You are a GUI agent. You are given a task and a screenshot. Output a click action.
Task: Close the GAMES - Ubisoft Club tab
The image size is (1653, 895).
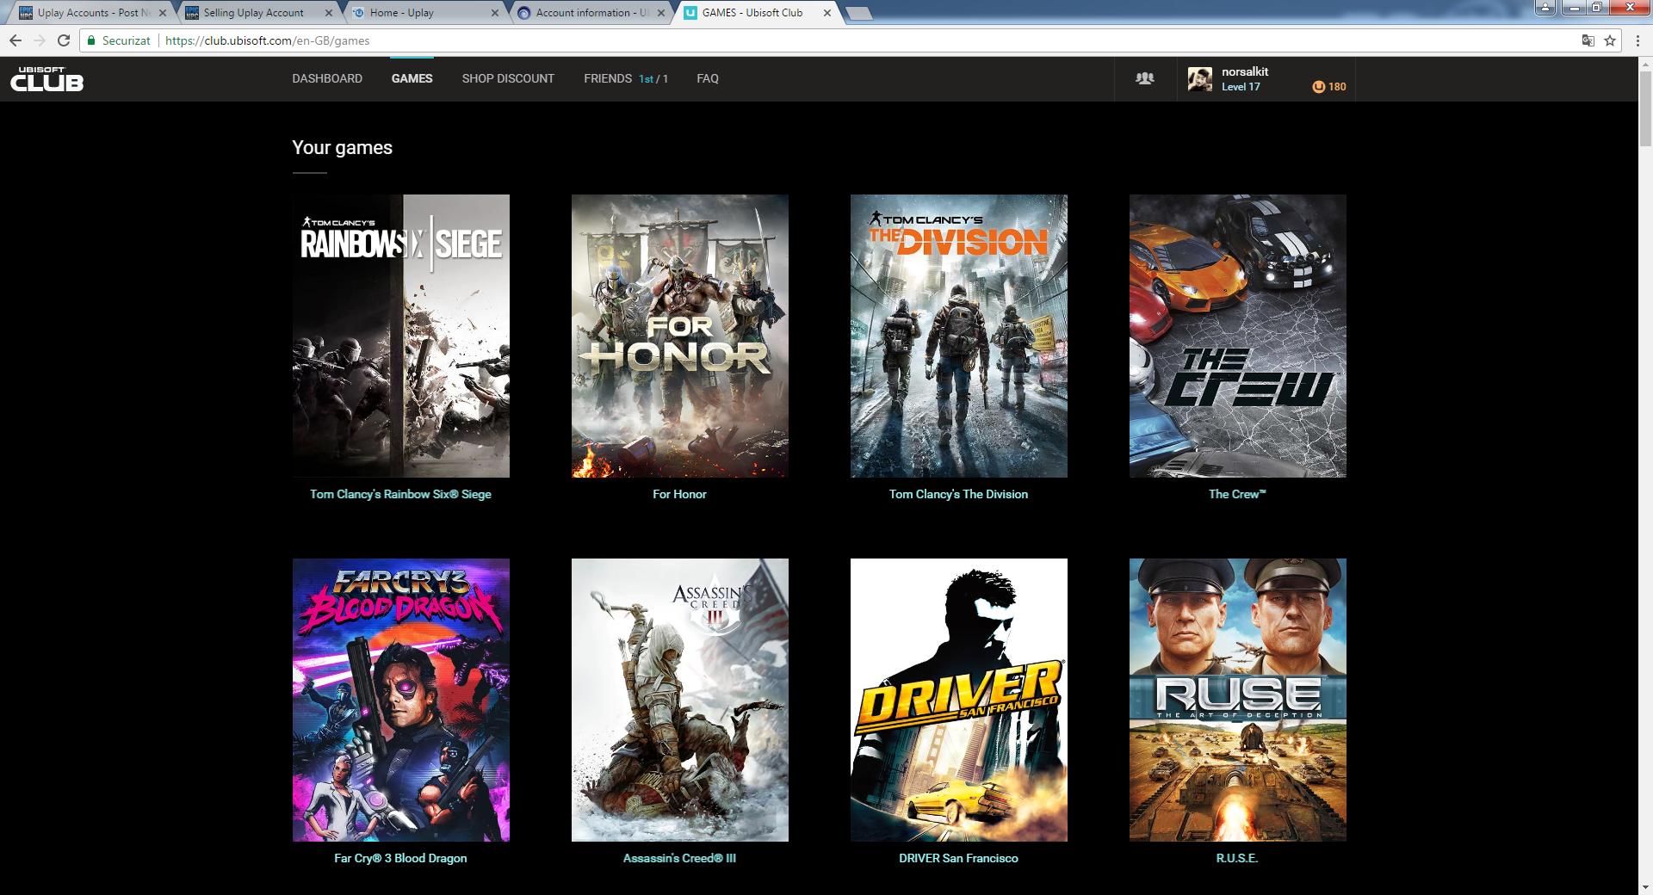[827, 13]
